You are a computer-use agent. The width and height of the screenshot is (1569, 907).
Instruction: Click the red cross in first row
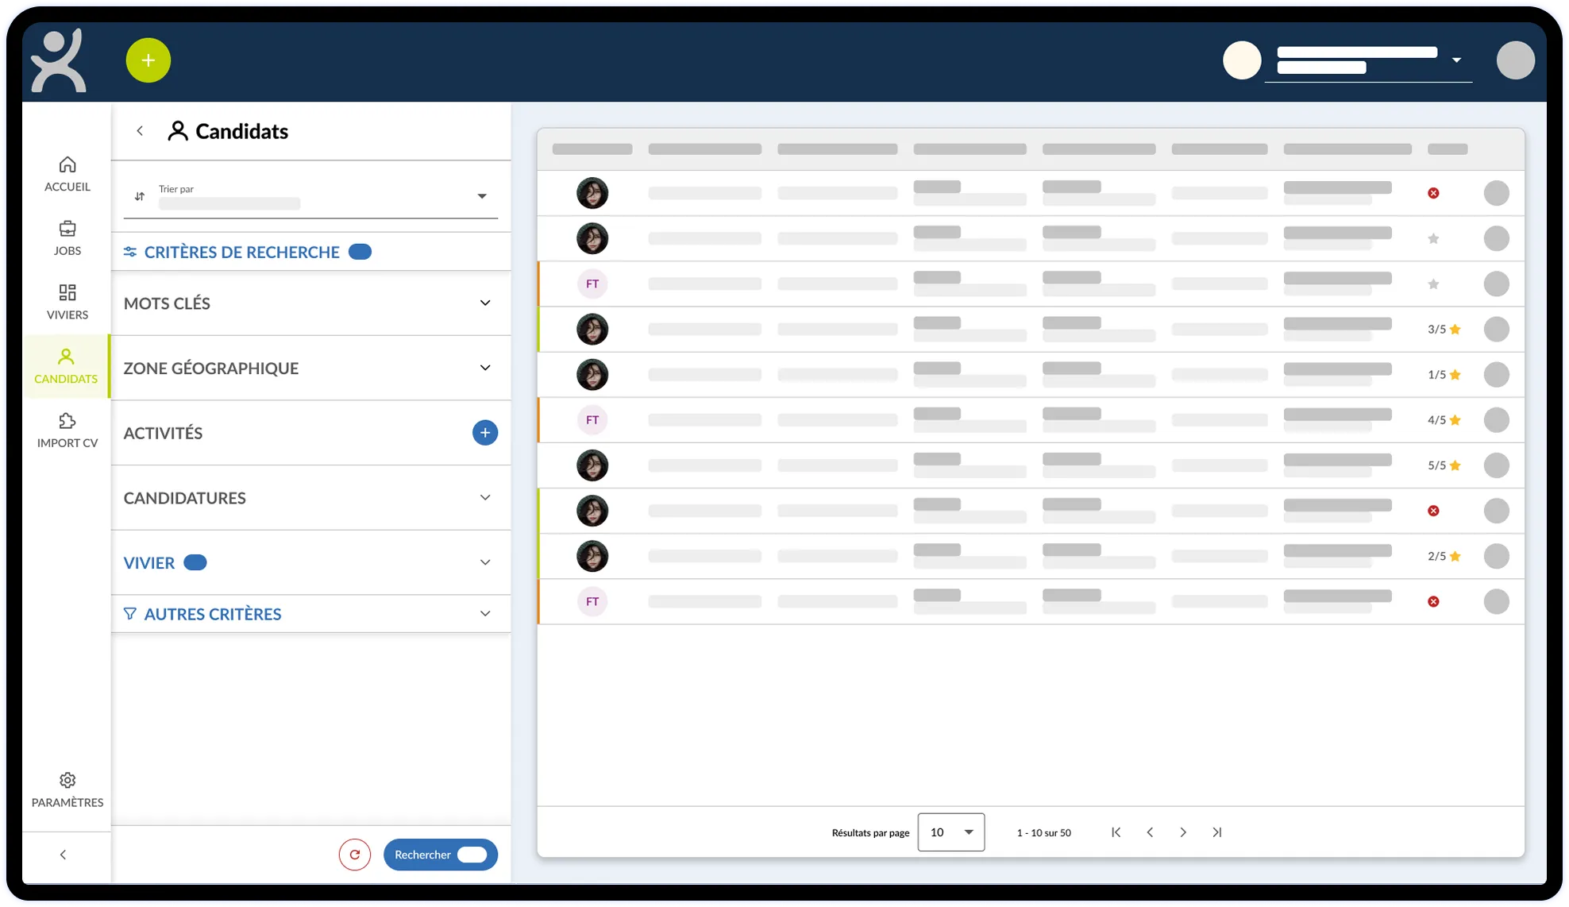click(1433, 193)
